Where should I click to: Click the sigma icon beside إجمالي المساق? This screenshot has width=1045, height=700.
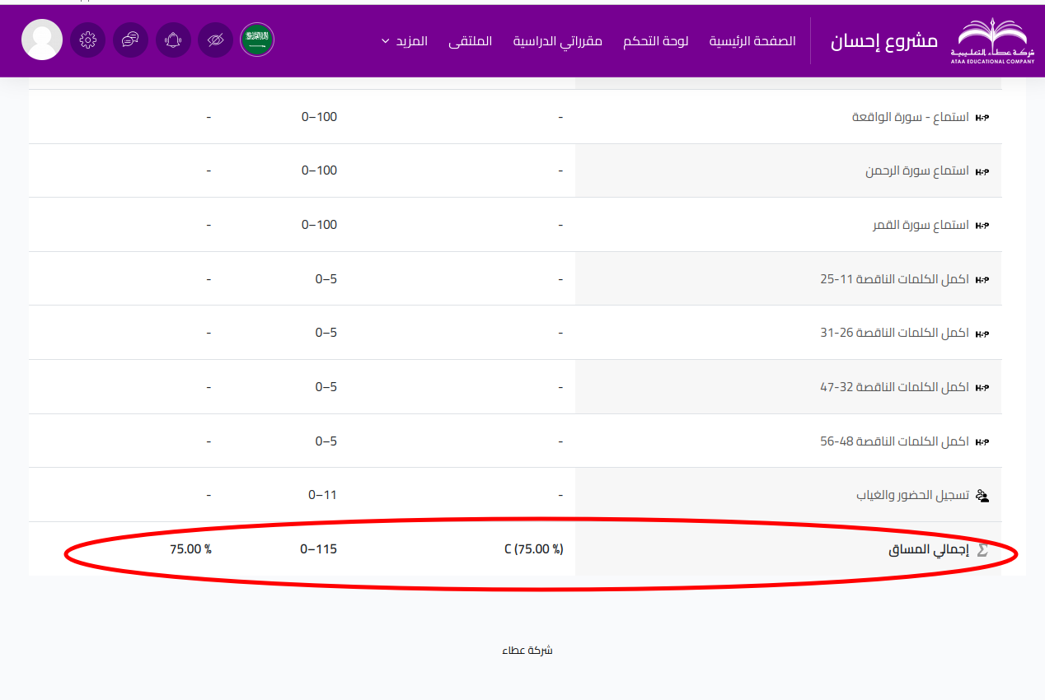(982, 549)
